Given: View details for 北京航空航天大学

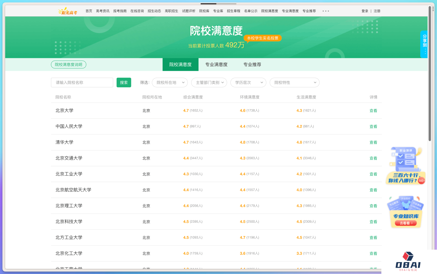Looking at the screenshot, I should (x=373, y=190).
